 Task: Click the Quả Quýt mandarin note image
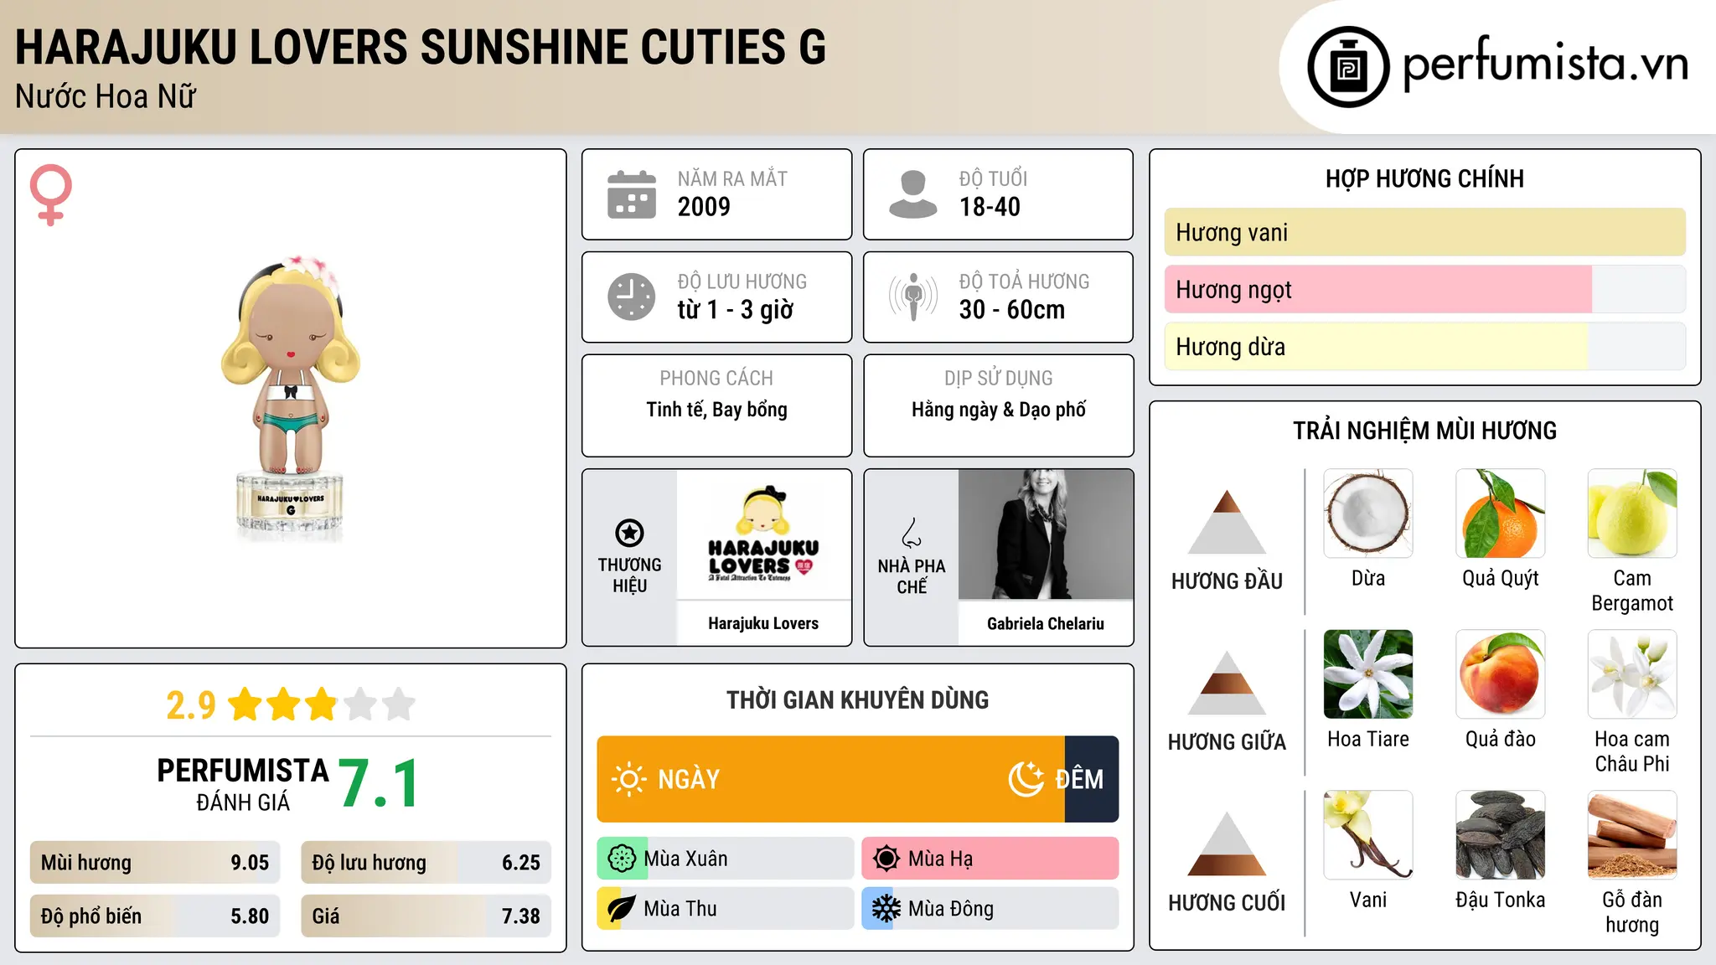click(x=1500, y=513)
